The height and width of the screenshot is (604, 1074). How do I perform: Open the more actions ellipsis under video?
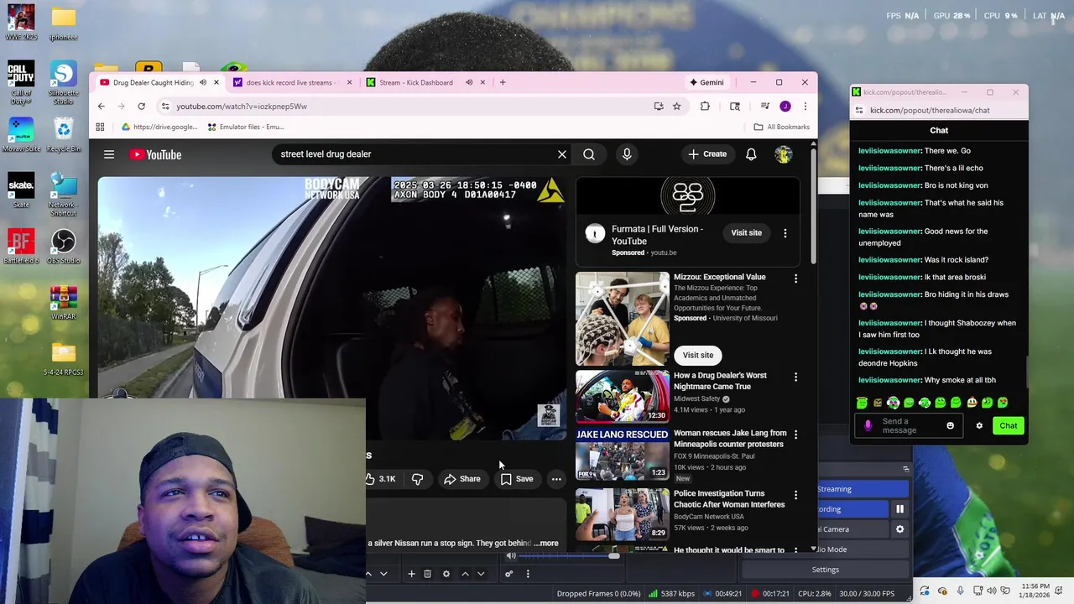tap(556, 479)
